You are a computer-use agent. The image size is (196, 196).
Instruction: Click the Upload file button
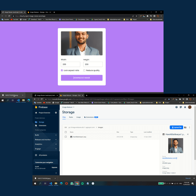click(176, 127)
